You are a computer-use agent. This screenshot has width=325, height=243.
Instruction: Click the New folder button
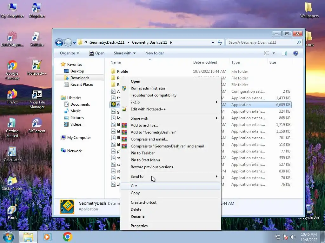click(x=155, y=53)
